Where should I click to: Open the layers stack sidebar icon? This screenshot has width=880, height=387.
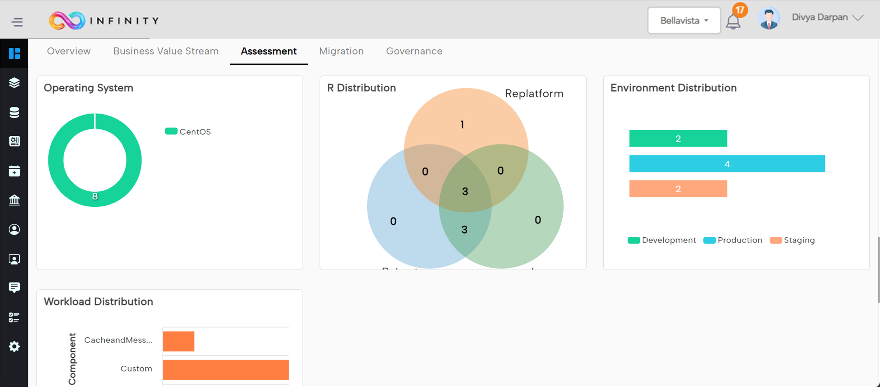click(x=14, y=83)
